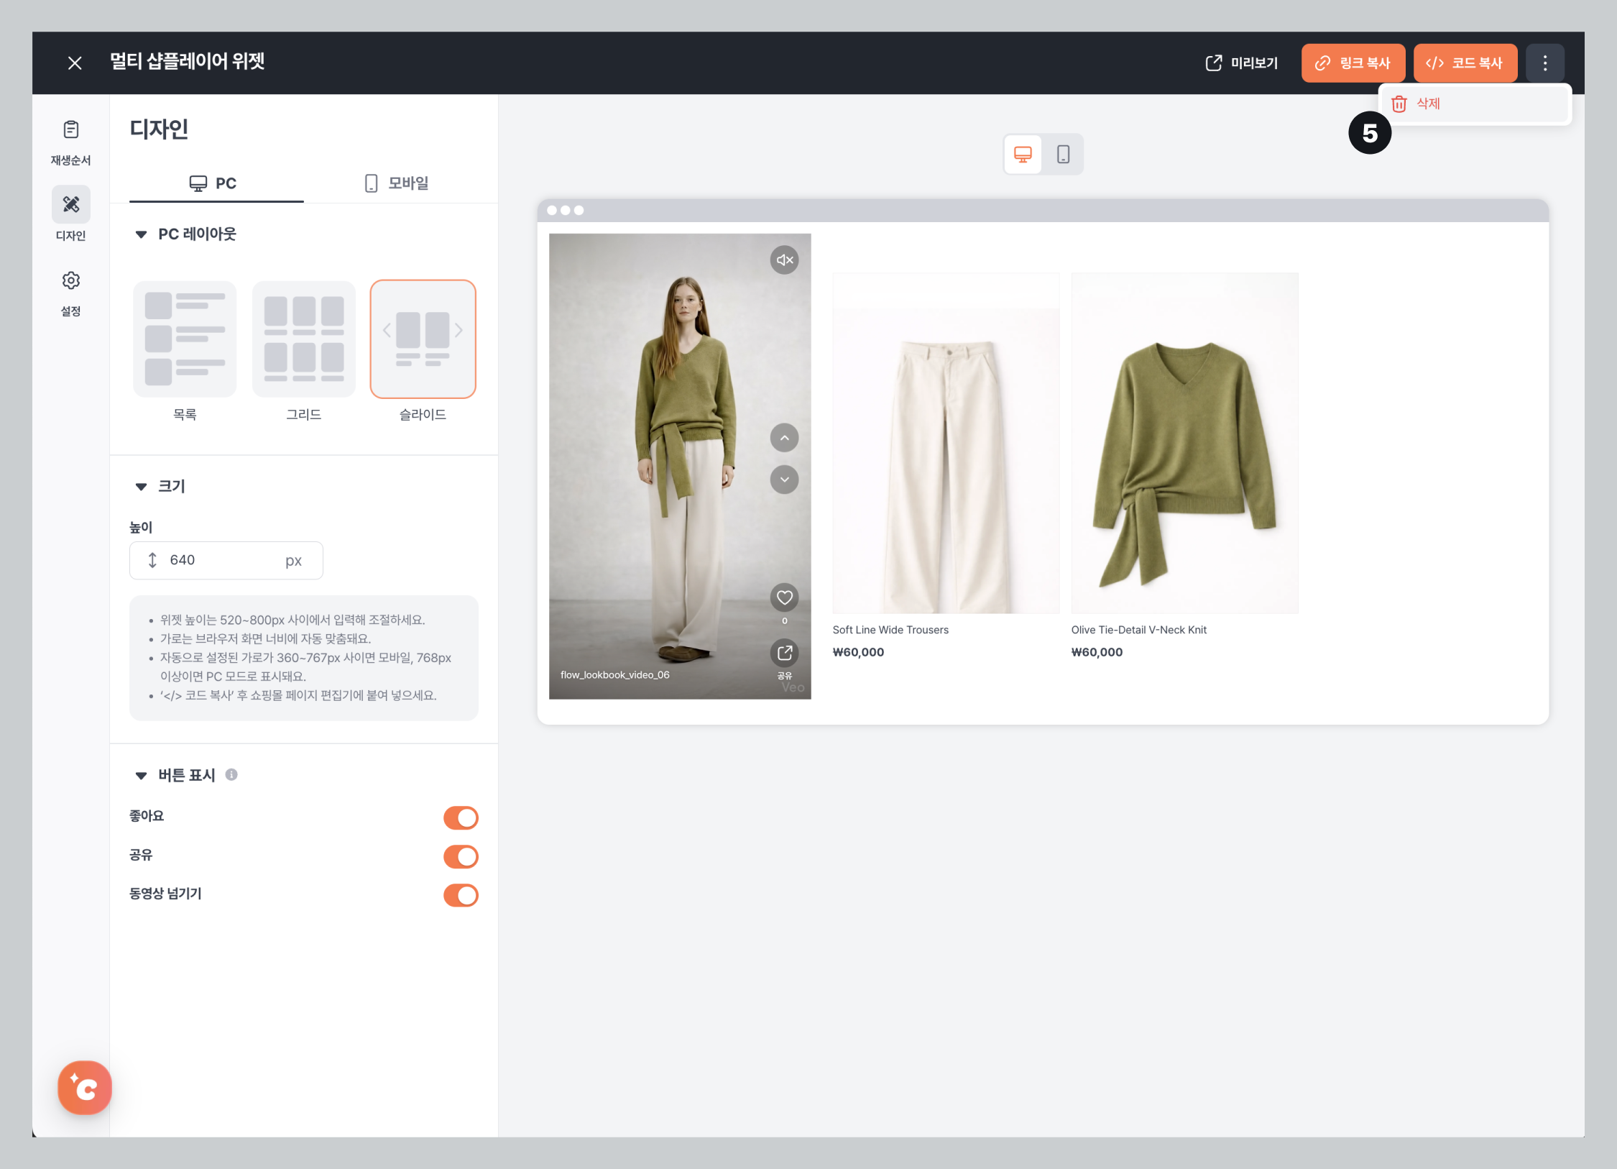Unmute video using the speaker icon
1617x1169 pixels.
[784, 260]
